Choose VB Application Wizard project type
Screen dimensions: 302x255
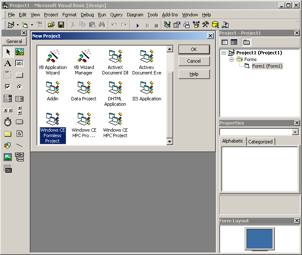click(53, 62)
